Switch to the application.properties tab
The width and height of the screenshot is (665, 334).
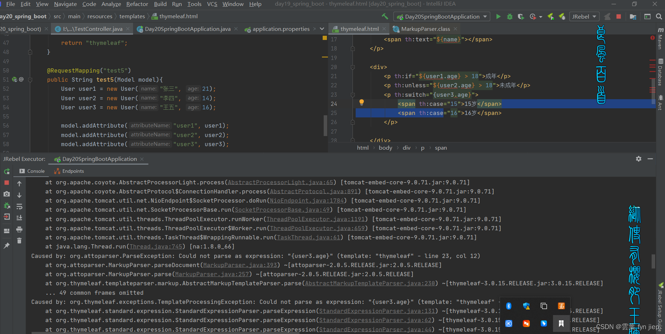pyautogui.click(x=281, y=29)
